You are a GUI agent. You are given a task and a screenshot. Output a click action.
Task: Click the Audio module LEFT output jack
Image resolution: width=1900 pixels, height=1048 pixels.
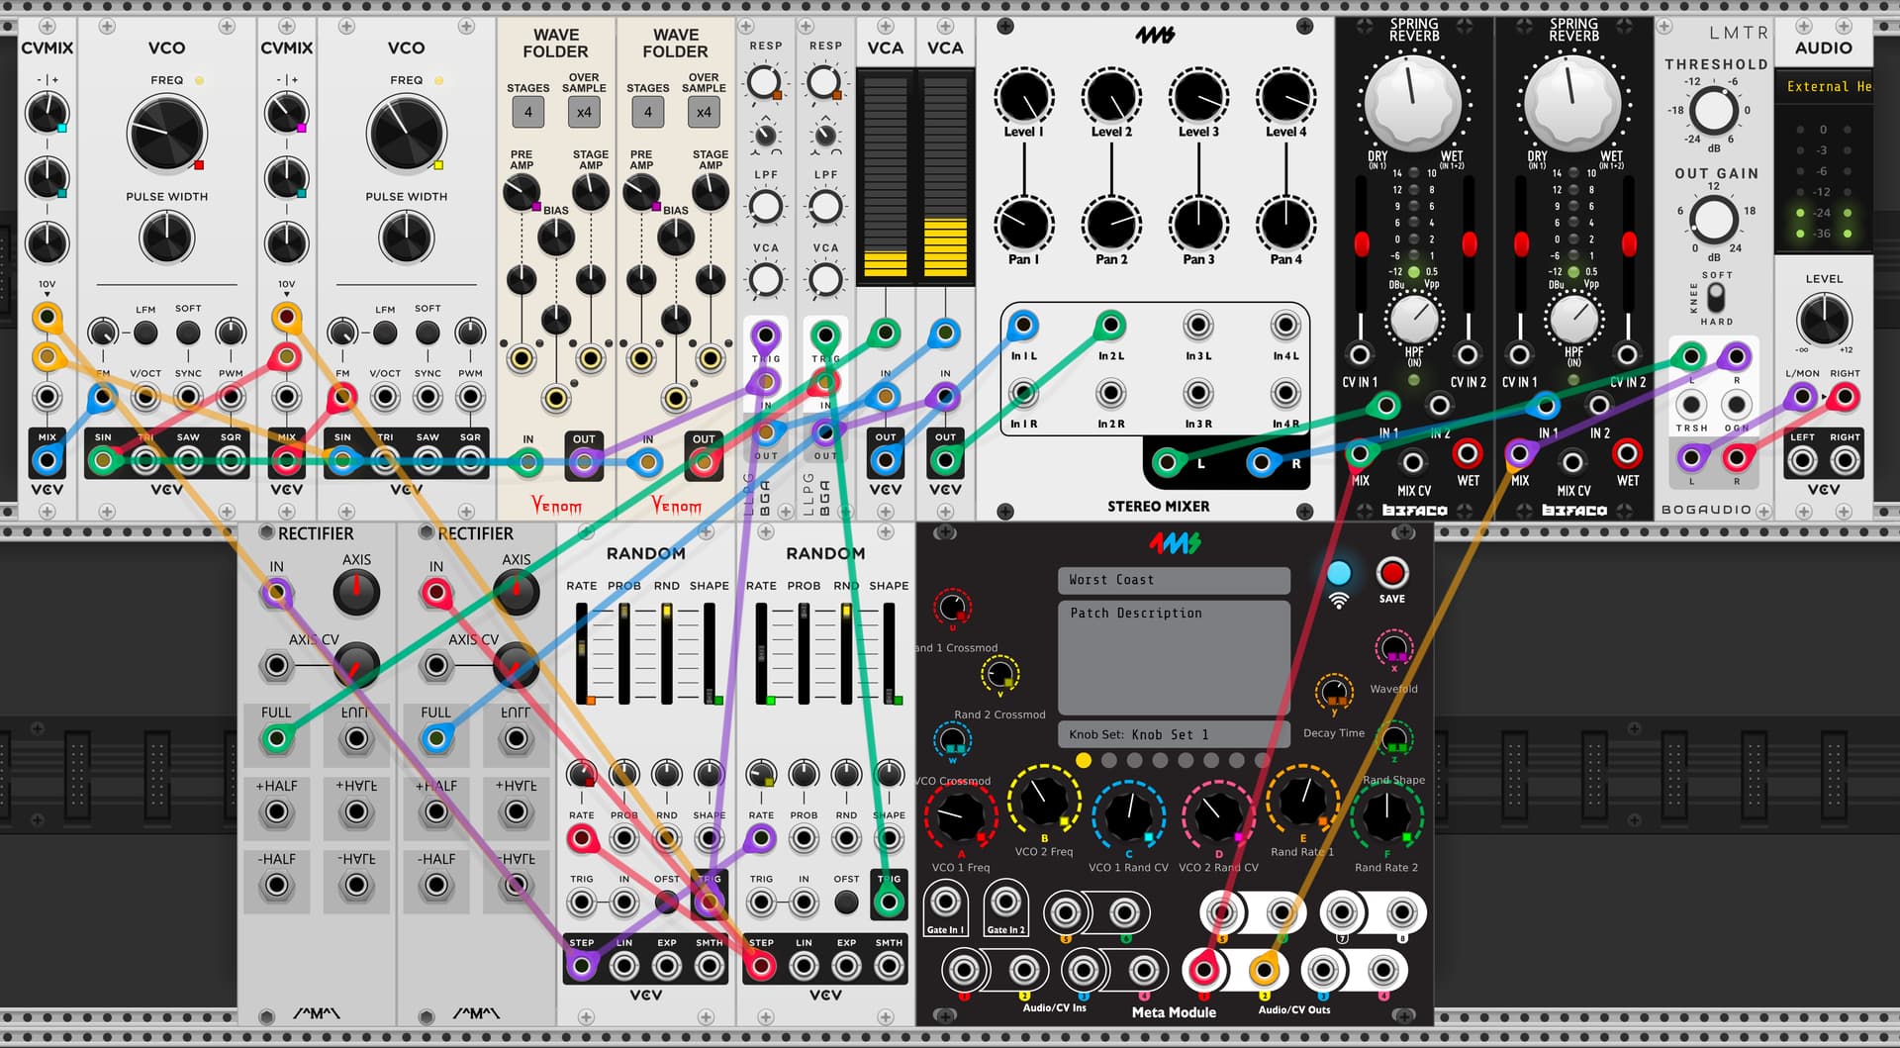pyautogui.click(x=1802, y=460)
